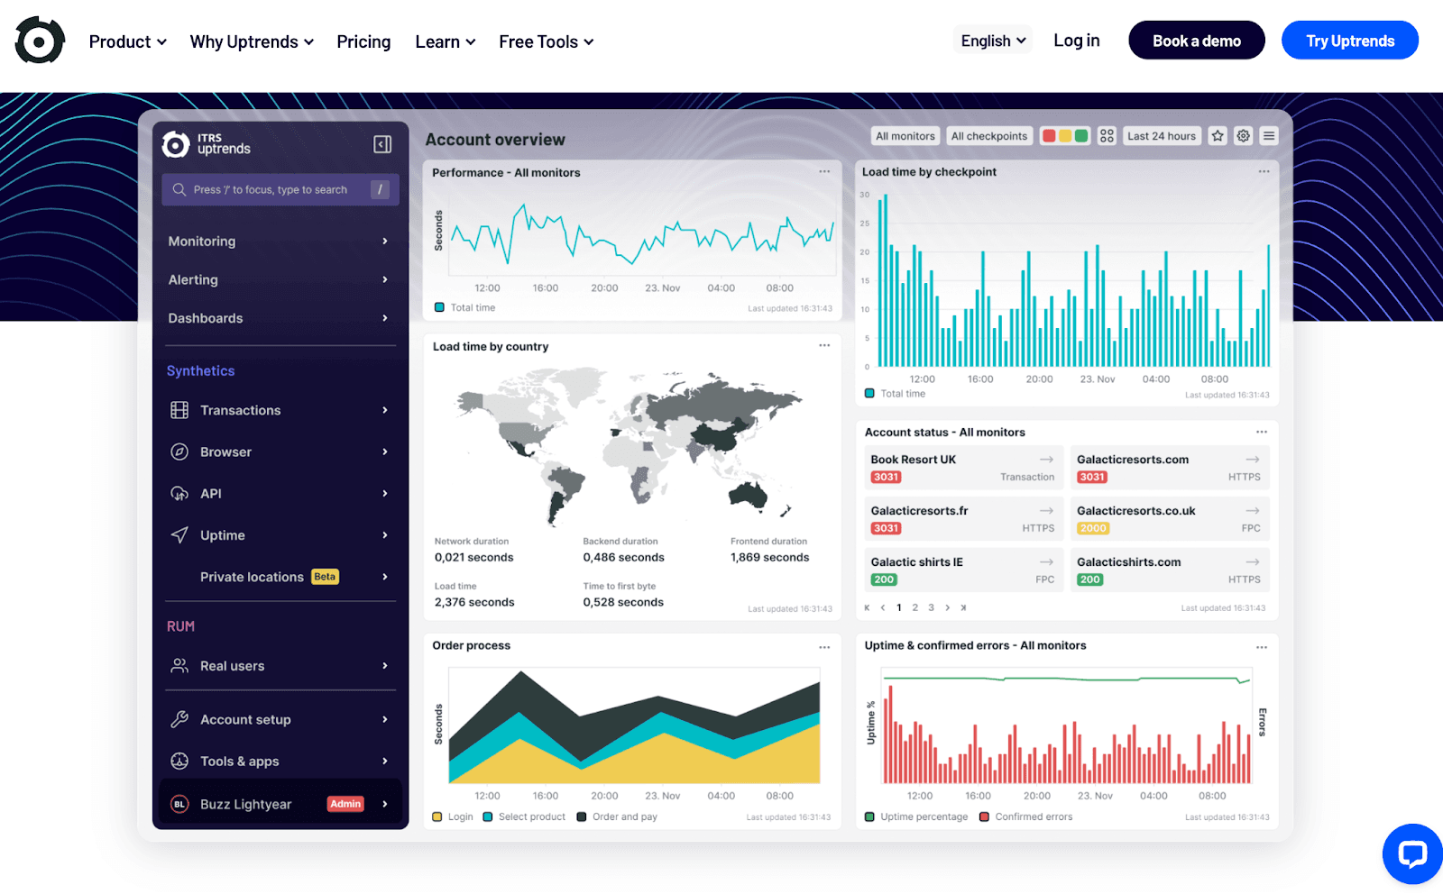Go to page 2 of the account status list
The width and height of the screenshot is (1443, 894).
[x=915, y=607]
